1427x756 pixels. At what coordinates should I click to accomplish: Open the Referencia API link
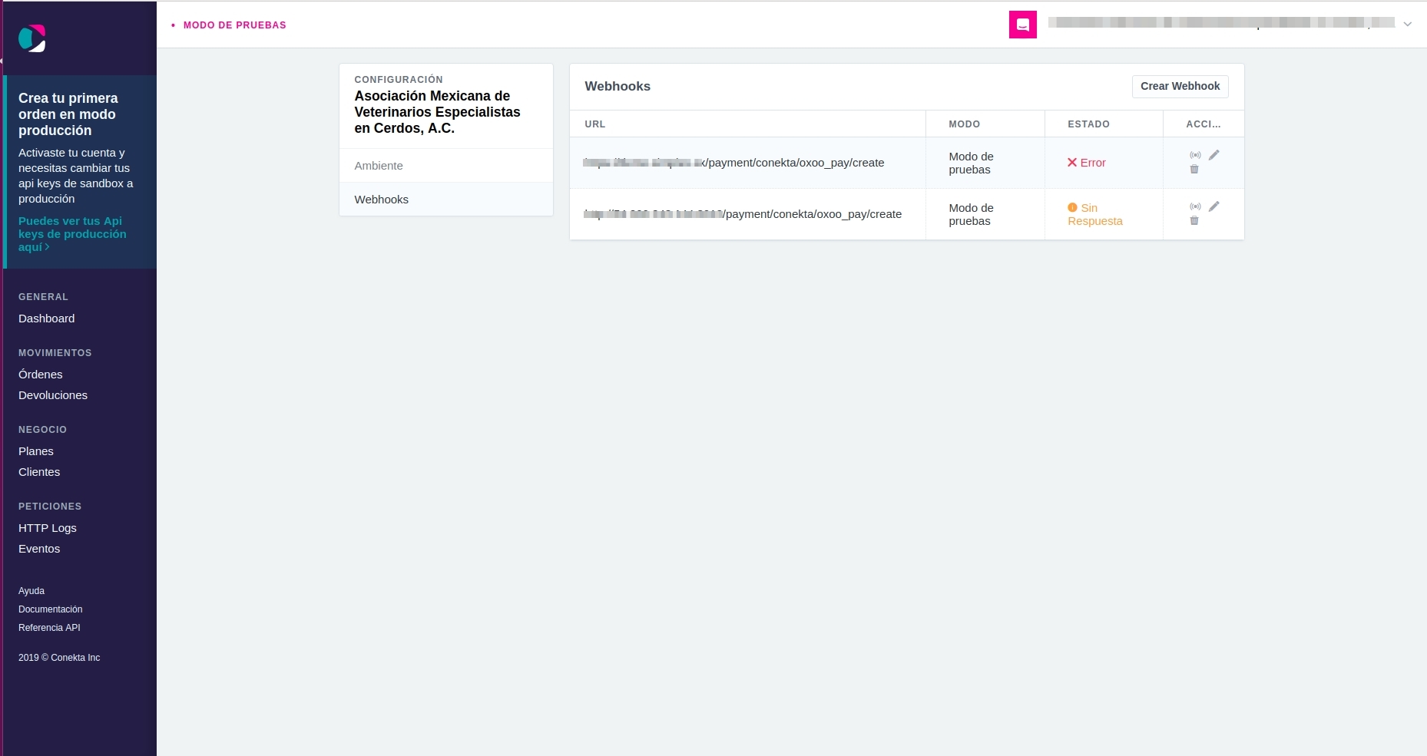point(49,628)
